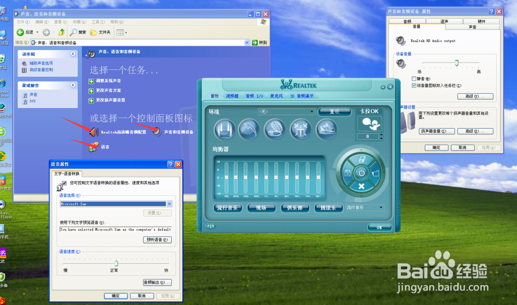Click the 文件夹 folders toolbar button
Screen dimensions: 517x305
tap(101, 32)
